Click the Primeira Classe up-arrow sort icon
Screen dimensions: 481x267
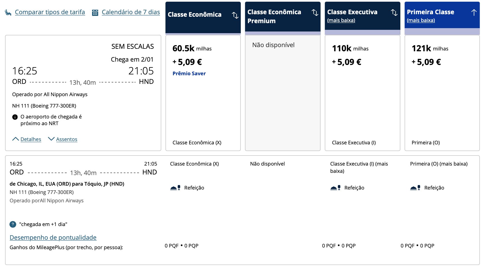coord(474,12)
